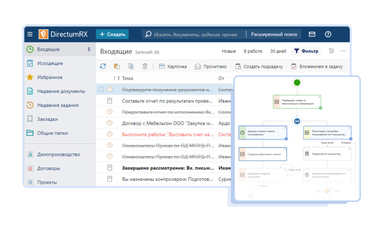Open list settings sliders icon
This screenshot has width=374, height=225.
click(x=332, y=51)
